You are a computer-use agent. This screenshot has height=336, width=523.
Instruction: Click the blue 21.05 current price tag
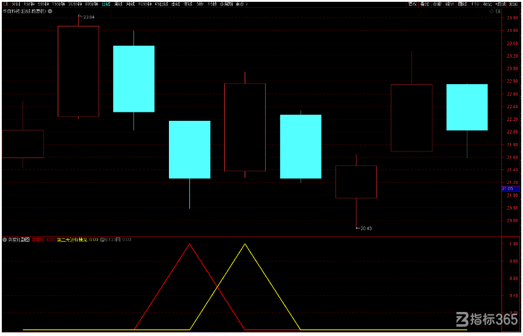(510, 189)
